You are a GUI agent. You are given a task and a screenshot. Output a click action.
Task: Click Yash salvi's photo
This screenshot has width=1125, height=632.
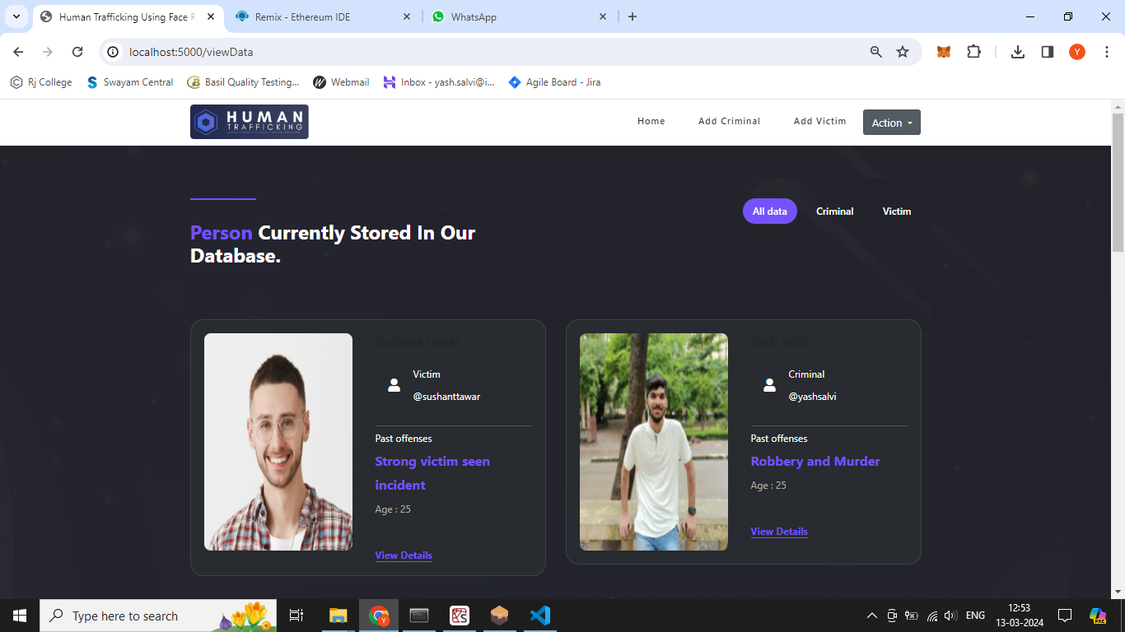pos(654,442)
